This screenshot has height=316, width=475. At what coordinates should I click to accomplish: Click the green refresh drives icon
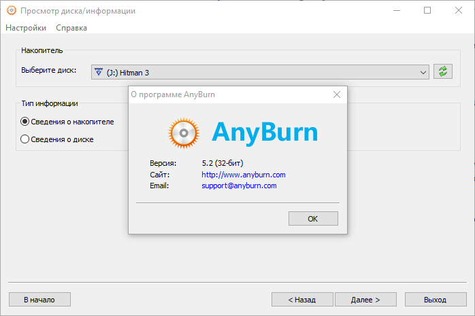point(442,71)
